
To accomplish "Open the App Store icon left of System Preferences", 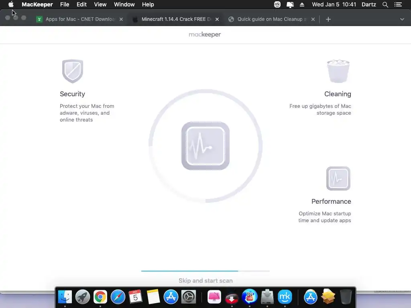I will [x=171, y=297].
